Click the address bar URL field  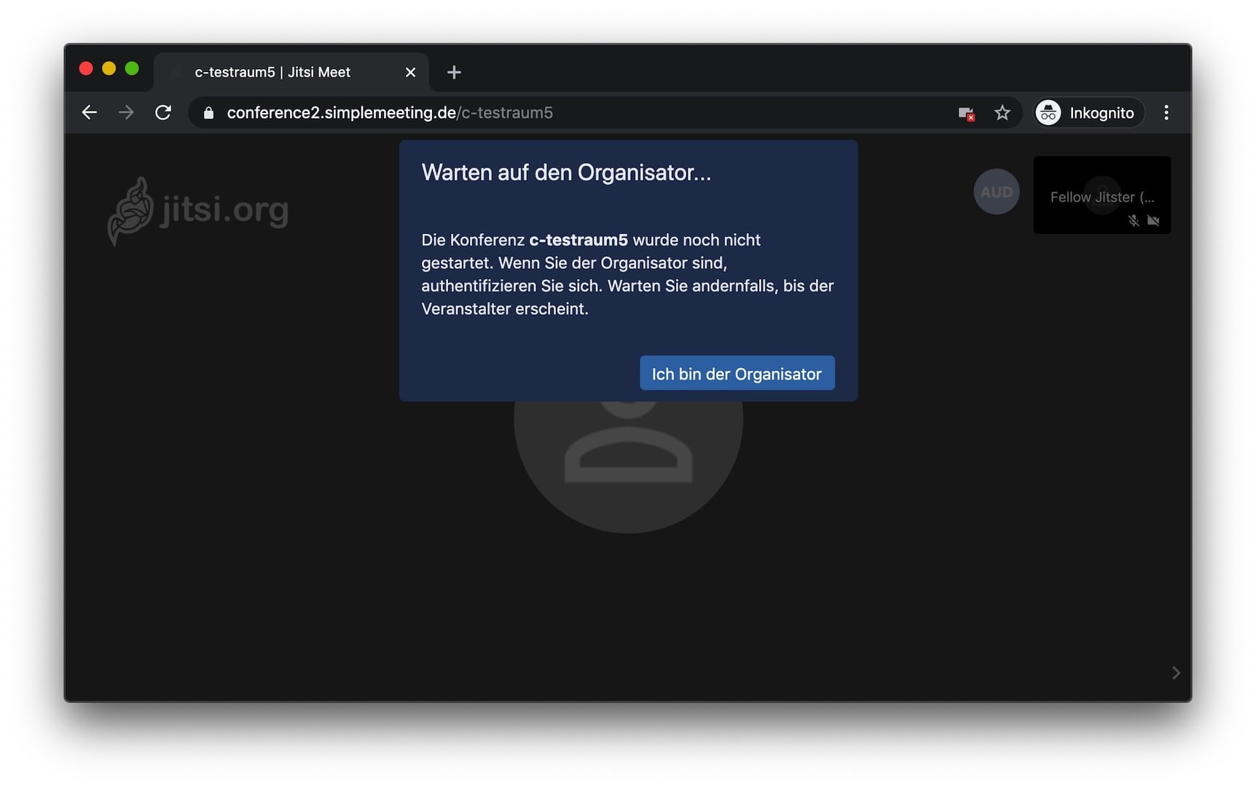click(x=510, y=113)
